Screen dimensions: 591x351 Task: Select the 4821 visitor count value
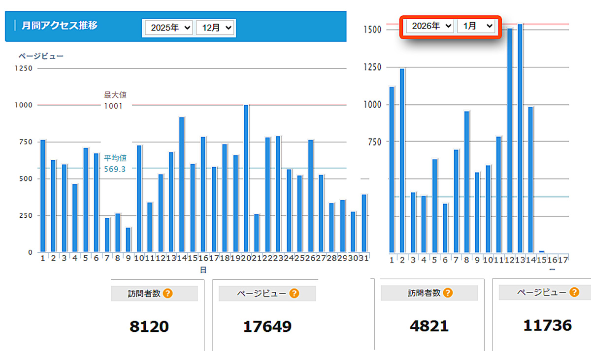[429, 326]
